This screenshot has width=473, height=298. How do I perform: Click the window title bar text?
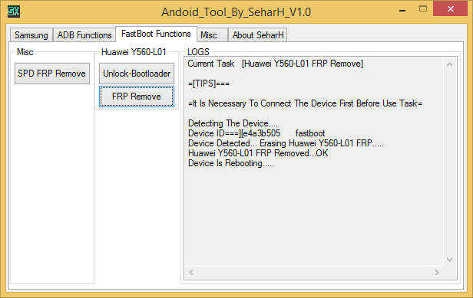[237, 12]
